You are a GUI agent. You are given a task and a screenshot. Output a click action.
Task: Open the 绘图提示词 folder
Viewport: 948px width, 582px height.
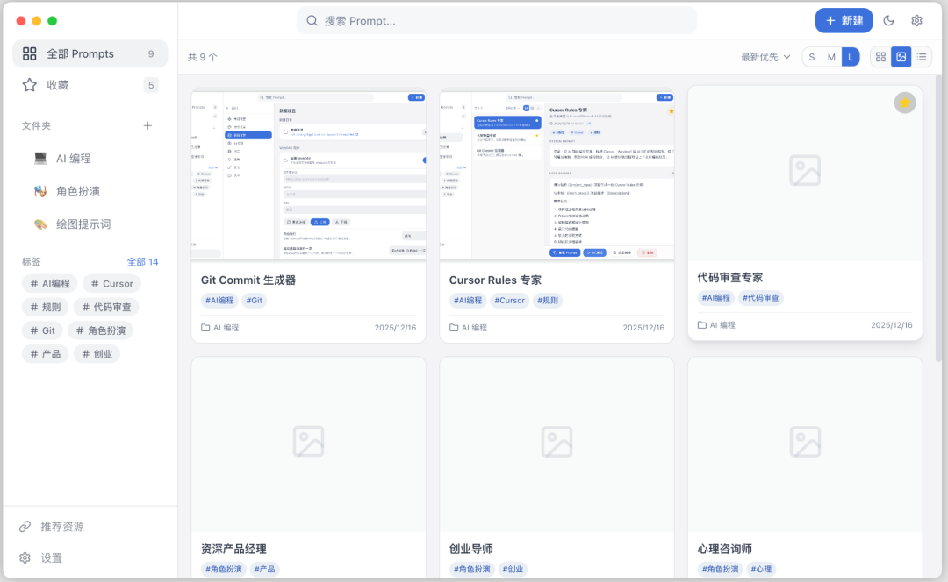[x=90, y=224]
